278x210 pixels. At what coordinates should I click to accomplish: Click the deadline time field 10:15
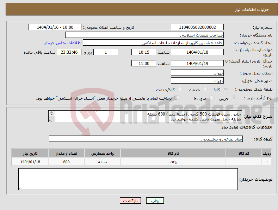click(144, 52)
